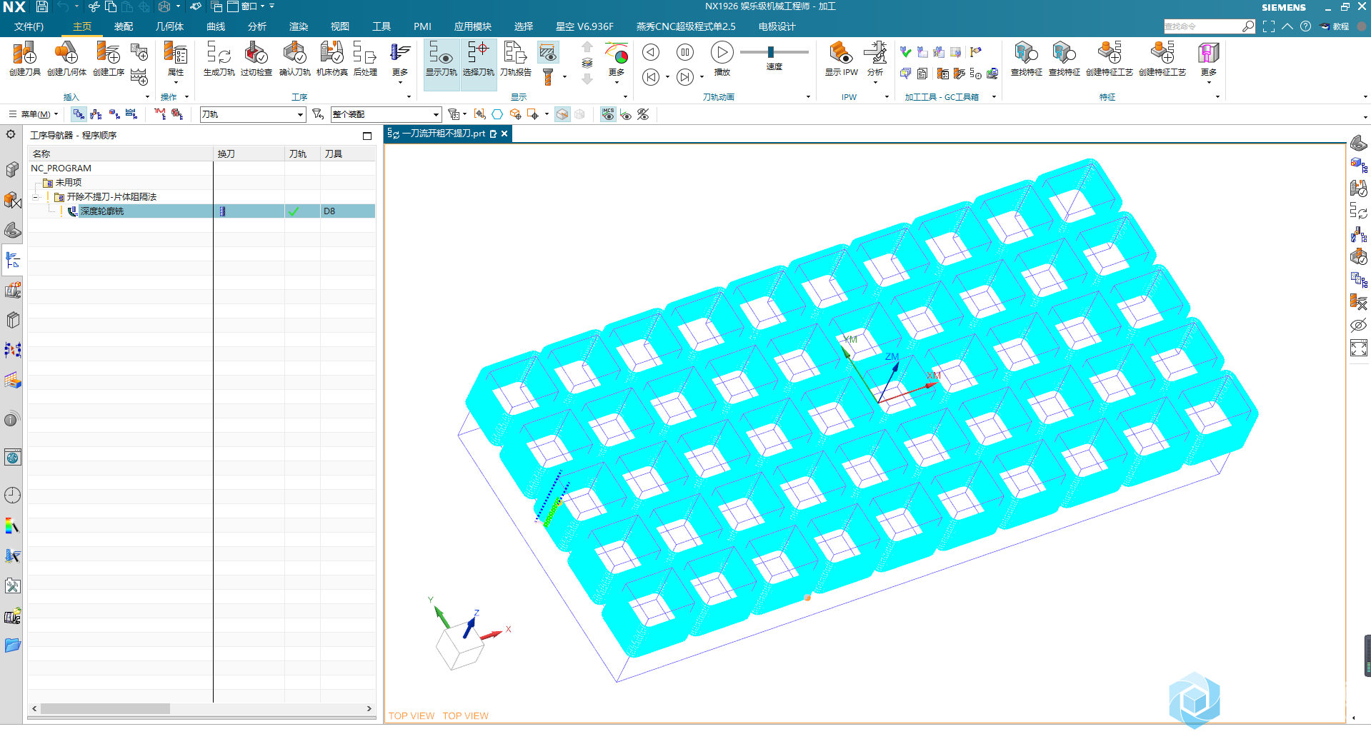This screenshot has width=1371, height=739.
Task: Close the 一刀流开粗不提刀.prt tab
Action: pyautogui.click(x=504, y=134)
